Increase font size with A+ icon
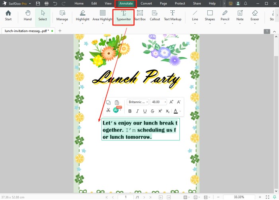The image size is (279, 200). [171, 102]
